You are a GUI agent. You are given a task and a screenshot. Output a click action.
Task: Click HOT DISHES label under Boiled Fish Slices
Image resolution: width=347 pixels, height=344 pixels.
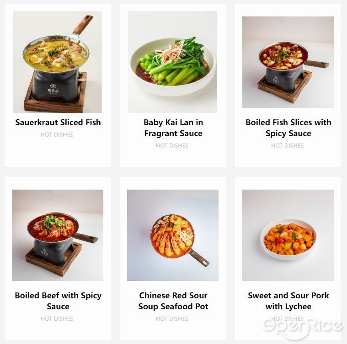287,146
